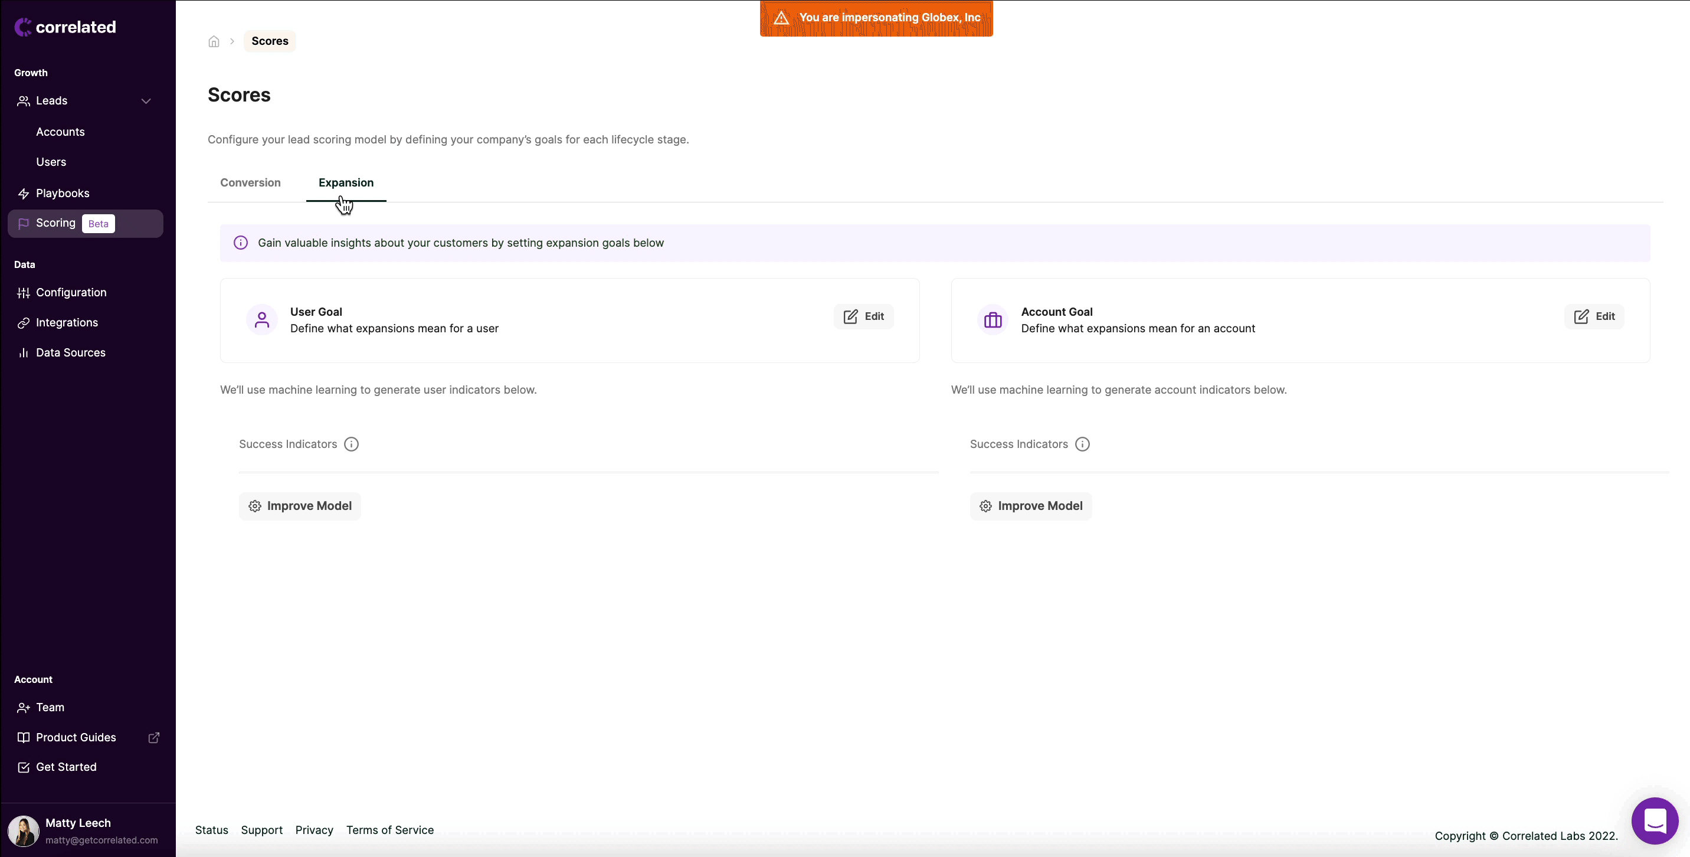Open Product Guides
The height and width of the screenshot is (857, 1690).
(76, 738)
